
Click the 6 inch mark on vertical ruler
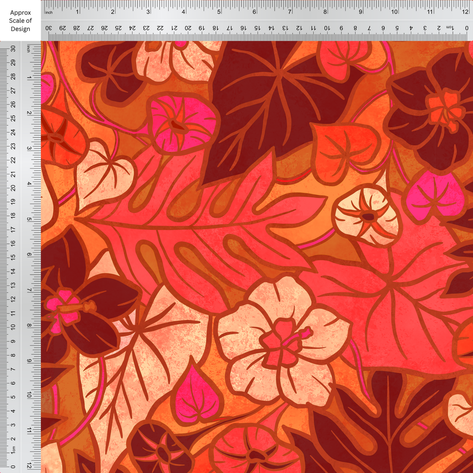click(x=29, y=254)
